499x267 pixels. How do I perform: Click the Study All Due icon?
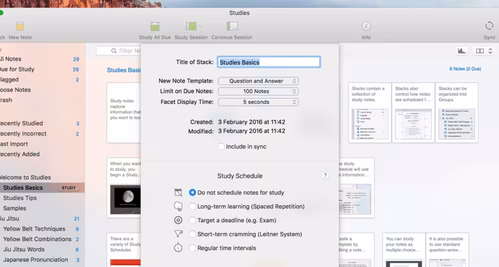tap(155, 26)
